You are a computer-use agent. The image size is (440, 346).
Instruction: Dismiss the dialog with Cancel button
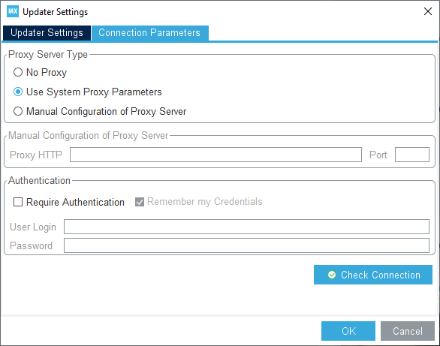tap(408, 331)
